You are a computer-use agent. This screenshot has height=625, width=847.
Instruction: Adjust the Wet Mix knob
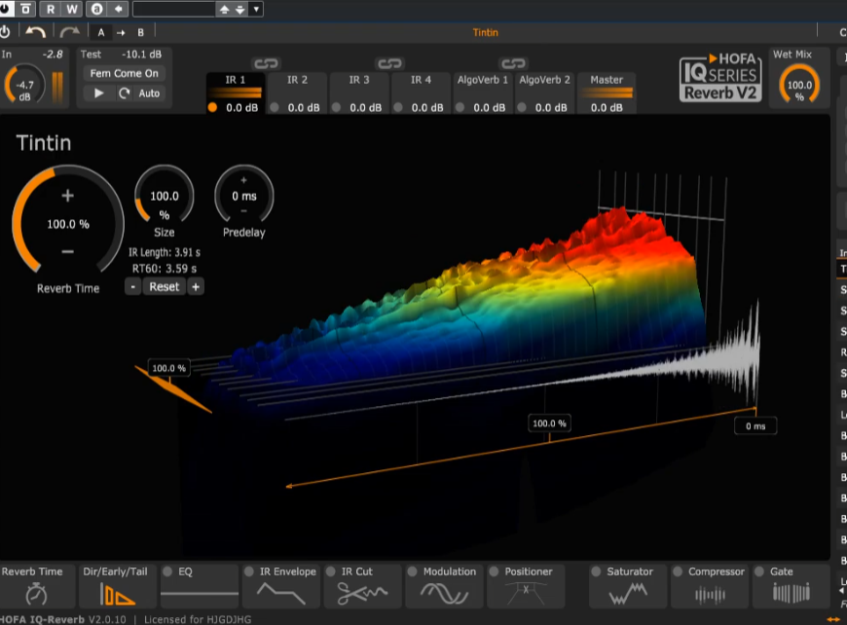(799, 85)
